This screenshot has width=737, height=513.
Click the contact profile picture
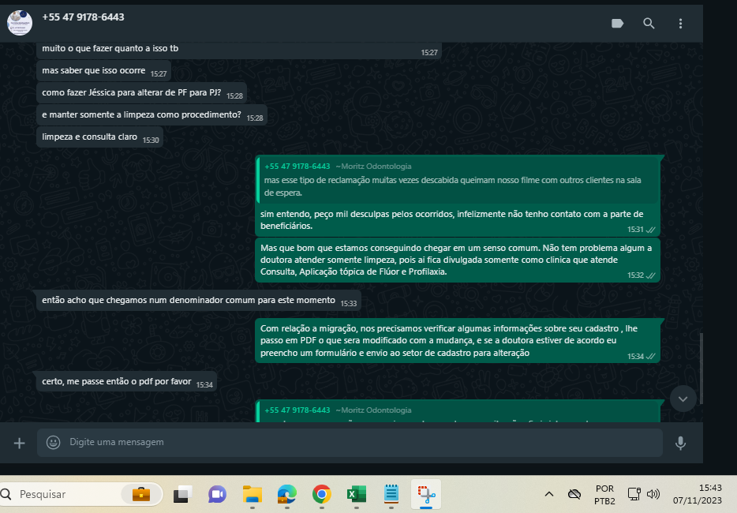[20, 22]
